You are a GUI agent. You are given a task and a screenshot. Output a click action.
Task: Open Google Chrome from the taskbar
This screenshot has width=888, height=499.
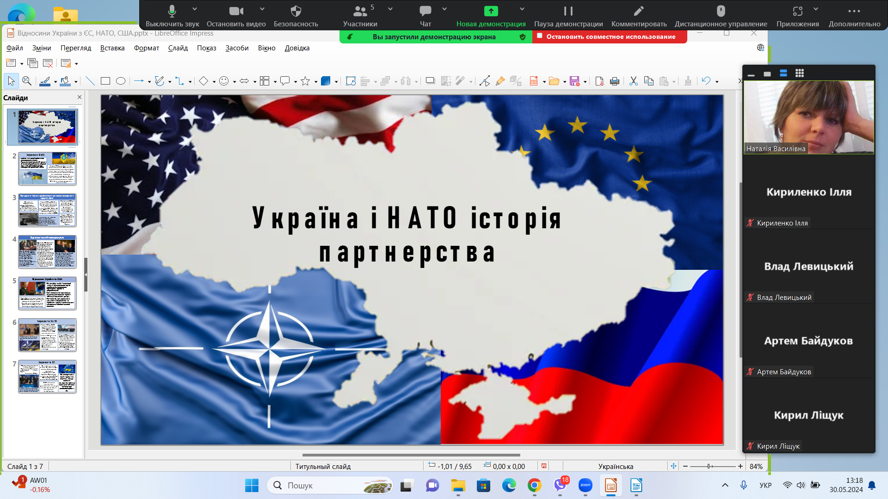pyautogui.click(x=535, y=486)
